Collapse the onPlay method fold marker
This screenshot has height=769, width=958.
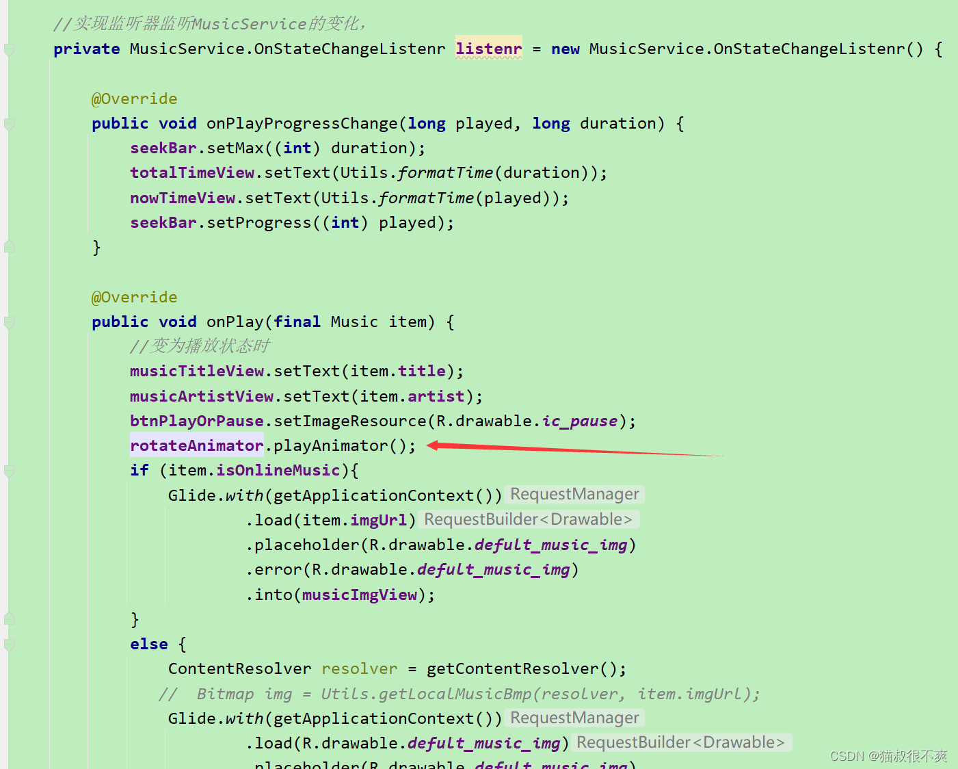10,322
